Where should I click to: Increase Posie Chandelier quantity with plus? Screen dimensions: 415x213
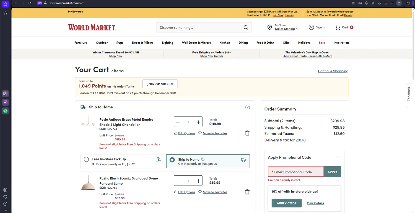pyautogui.click(x=198, y=122)
